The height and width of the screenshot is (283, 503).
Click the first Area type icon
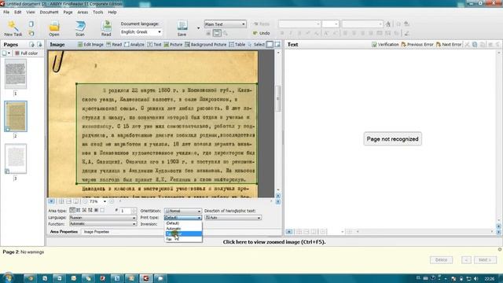pos(72,211)
